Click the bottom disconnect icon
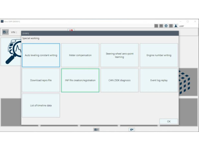199x151 pixels. pyautogui.click(x=132, y=130)
